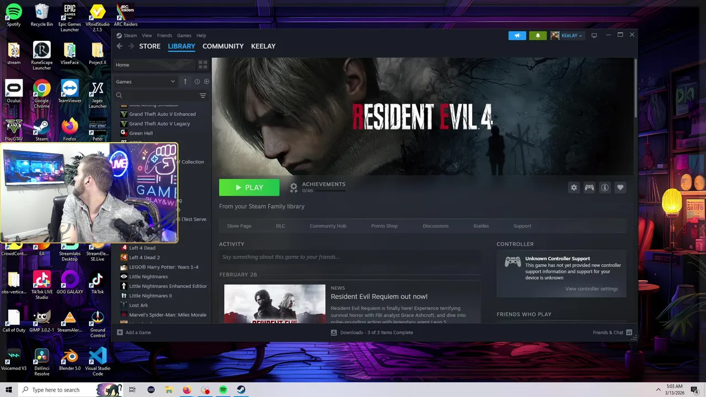
Task: Open ARC Raiders desktop shortcut
Action: coord(126,15)
